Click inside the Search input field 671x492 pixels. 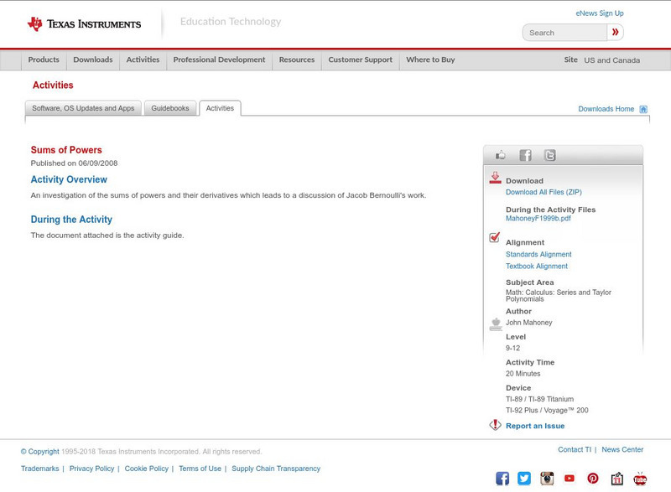[566, 32]
